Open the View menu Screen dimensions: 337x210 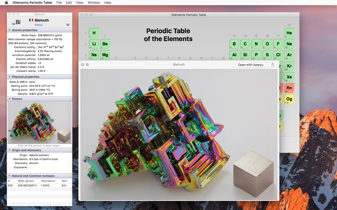tap(80, 2)
